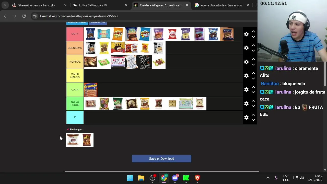Click the microphone icon in system tray

tap(276, 178)
